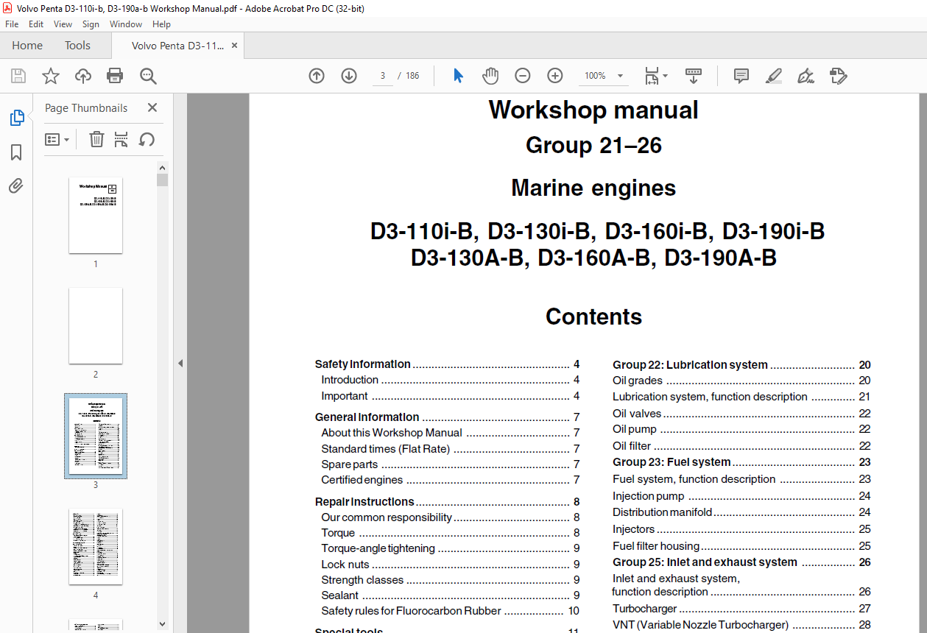Screen dimensions: 927x633
Task: Click the Torque-angle tightening contents line
Action: click(451, 548)
